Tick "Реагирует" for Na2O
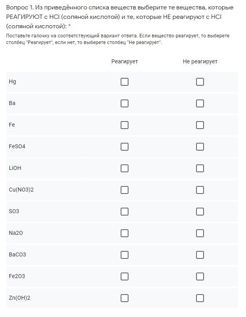 [125, 233]
